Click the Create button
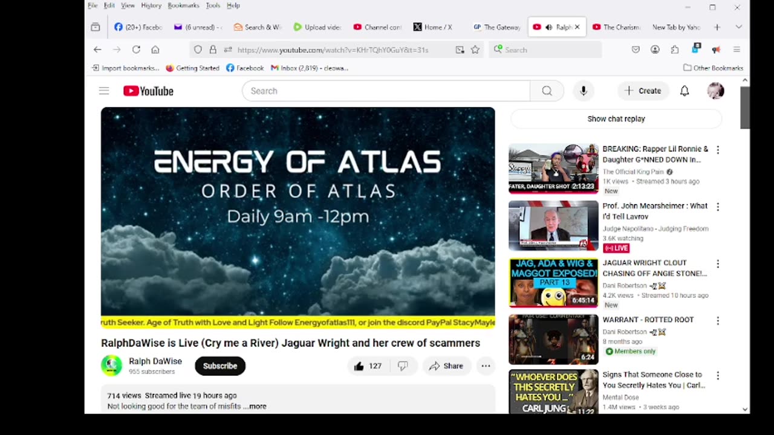This screenshot has height=435, width=774. coord(643,91)
